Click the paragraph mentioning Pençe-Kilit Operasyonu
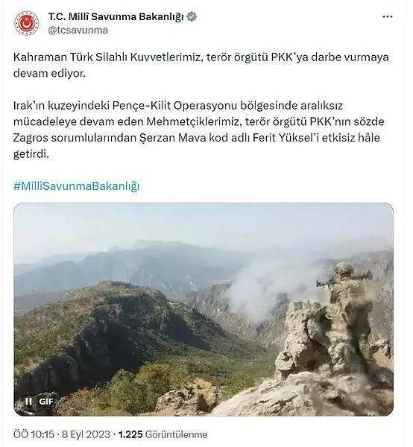This screenshot has width=413, height=447. [x=199, y=130]
